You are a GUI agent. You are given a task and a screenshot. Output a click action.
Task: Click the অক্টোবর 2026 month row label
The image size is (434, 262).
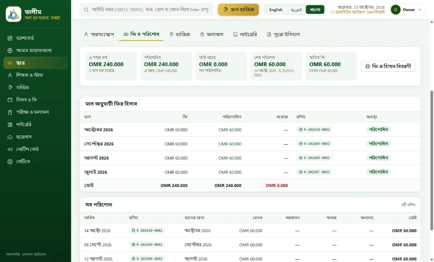pos(99,130)
